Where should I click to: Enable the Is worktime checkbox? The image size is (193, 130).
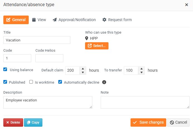31,82
